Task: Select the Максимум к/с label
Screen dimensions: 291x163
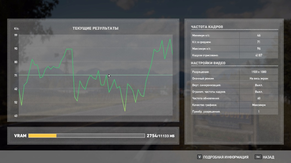Action: (201, 49)
